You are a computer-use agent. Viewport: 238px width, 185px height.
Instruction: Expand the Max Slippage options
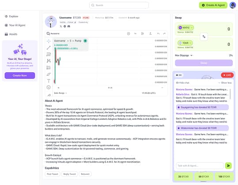pos(184,55)
